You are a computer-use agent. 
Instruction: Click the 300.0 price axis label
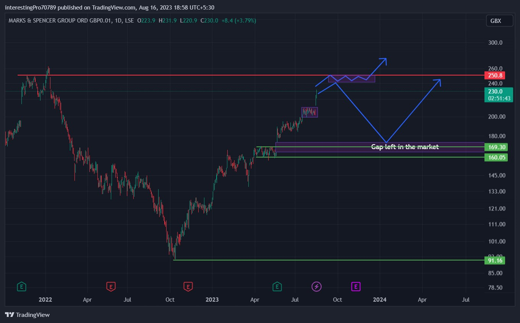point(496,43)
